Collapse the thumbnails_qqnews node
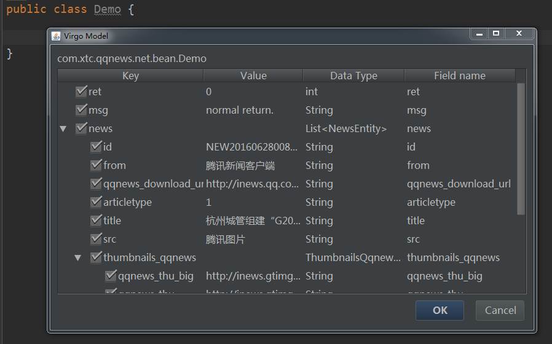 tap(77, 258)
